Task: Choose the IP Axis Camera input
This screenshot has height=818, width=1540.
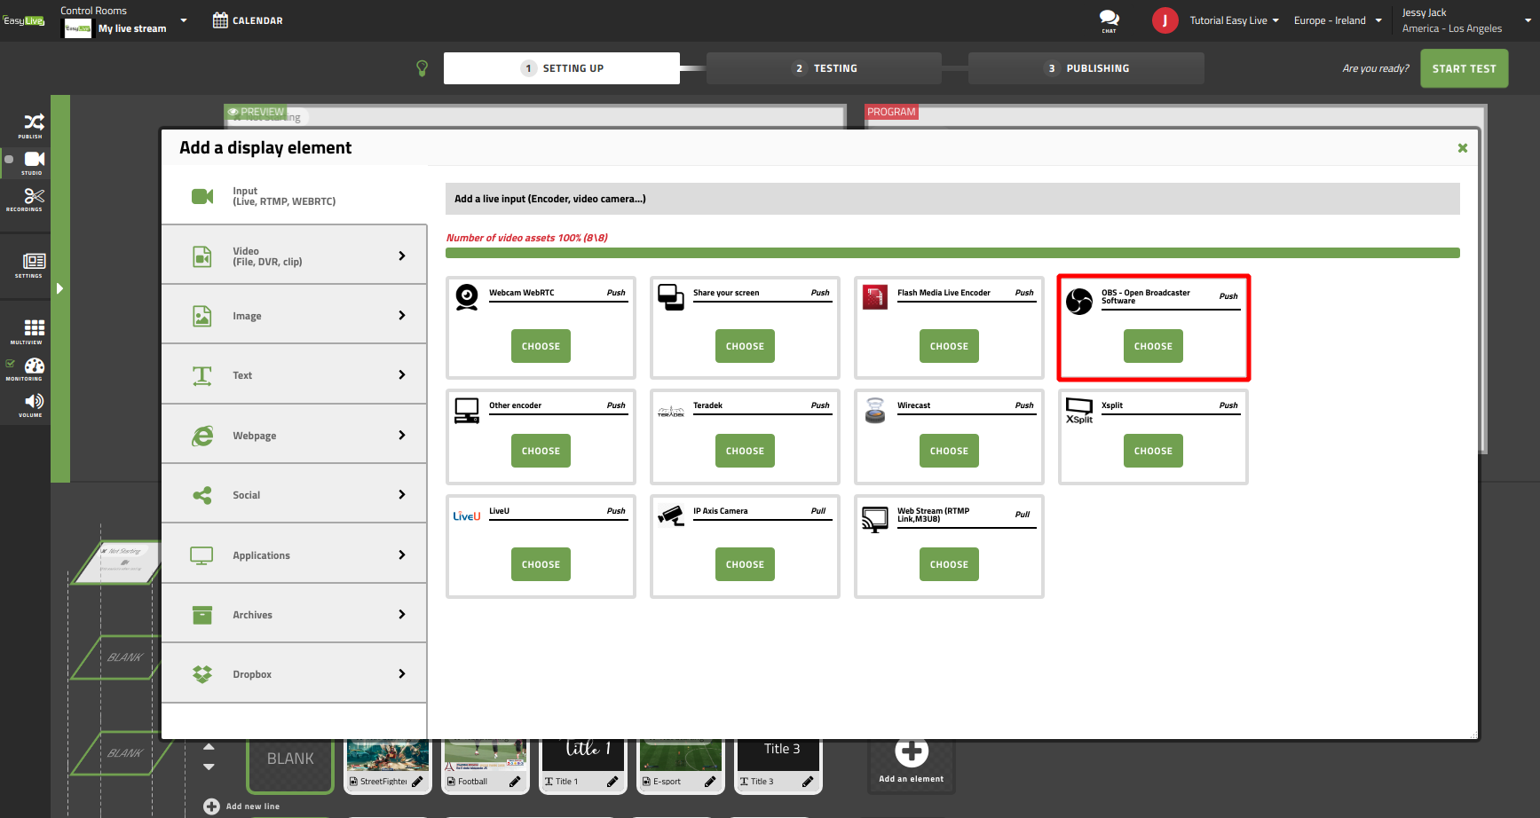Action: pyautogui.click(x=745, y=564)
